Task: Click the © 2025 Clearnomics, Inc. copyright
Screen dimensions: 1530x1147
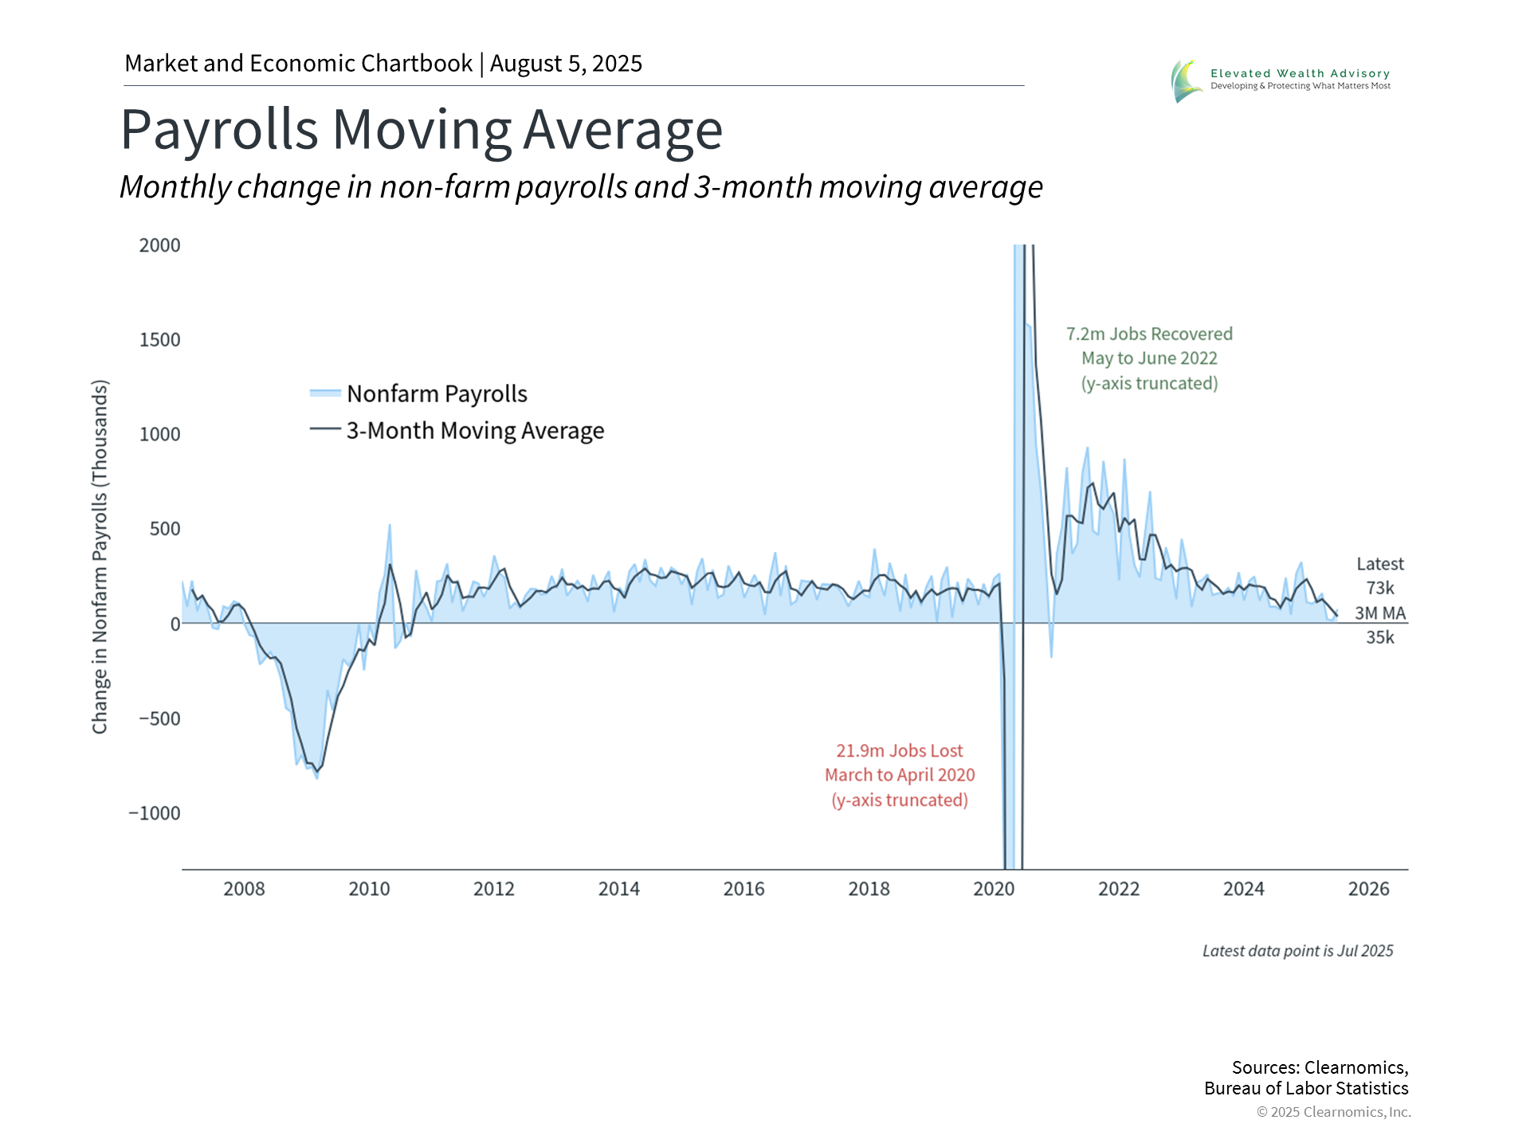Action: (1333, 1112)
